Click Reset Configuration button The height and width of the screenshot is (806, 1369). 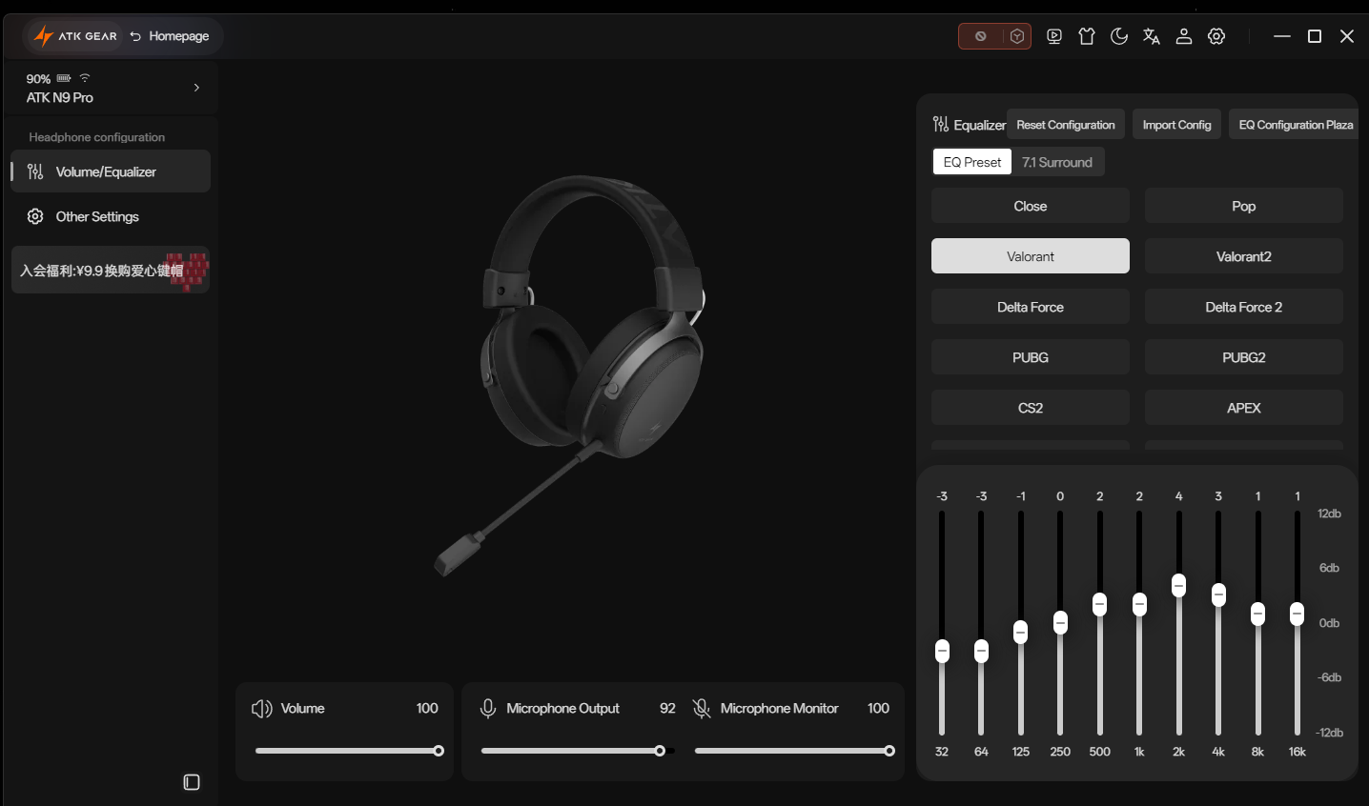click(x=1066, y=125)
